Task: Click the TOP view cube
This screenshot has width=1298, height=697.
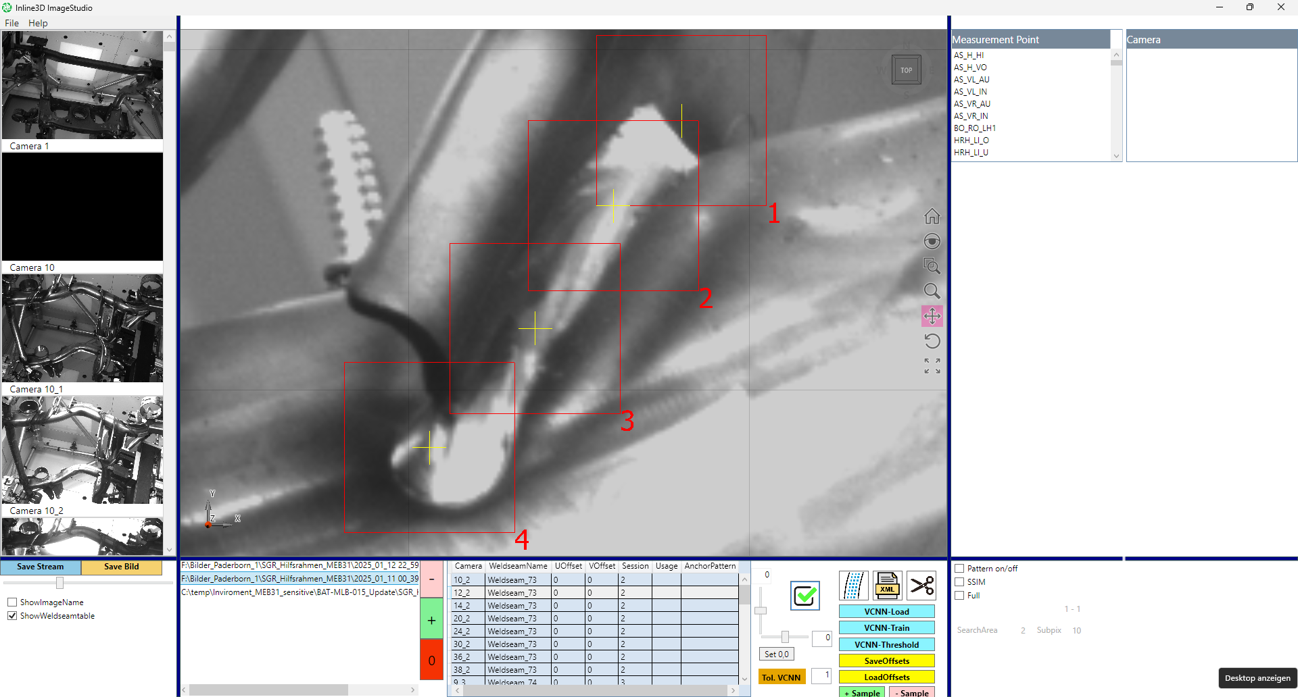Action: [907, 70]
